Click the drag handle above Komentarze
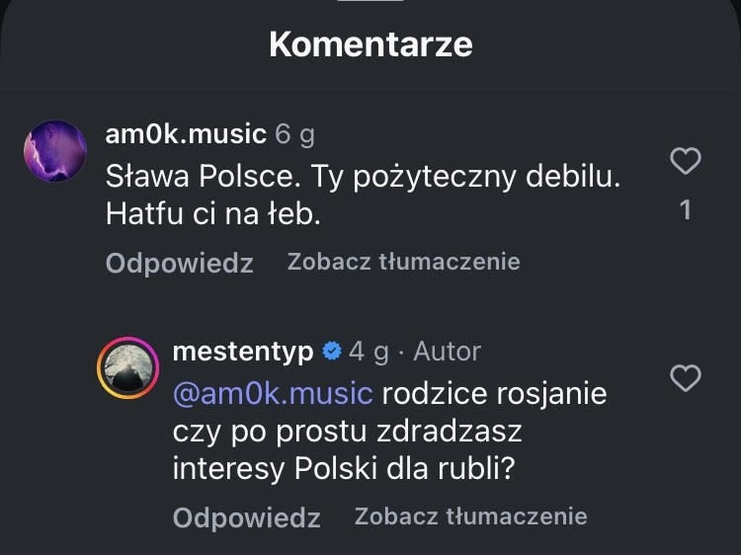This screenshot has height=555, width=741. 370,3
